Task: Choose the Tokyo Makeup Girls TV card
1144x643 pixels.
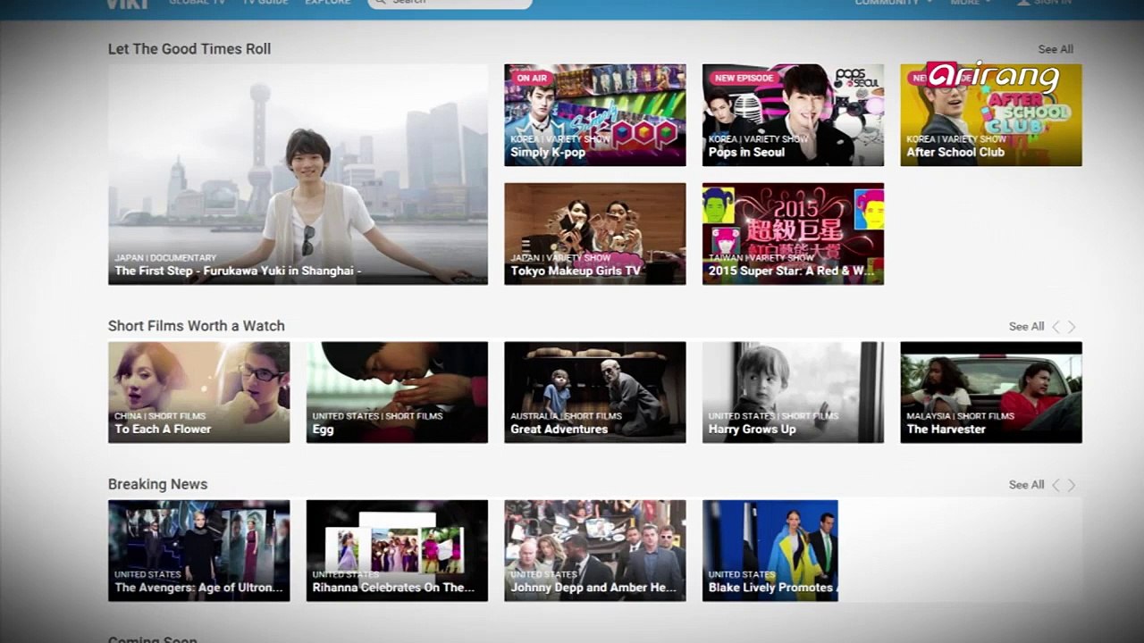Action: tap(595, 234)
